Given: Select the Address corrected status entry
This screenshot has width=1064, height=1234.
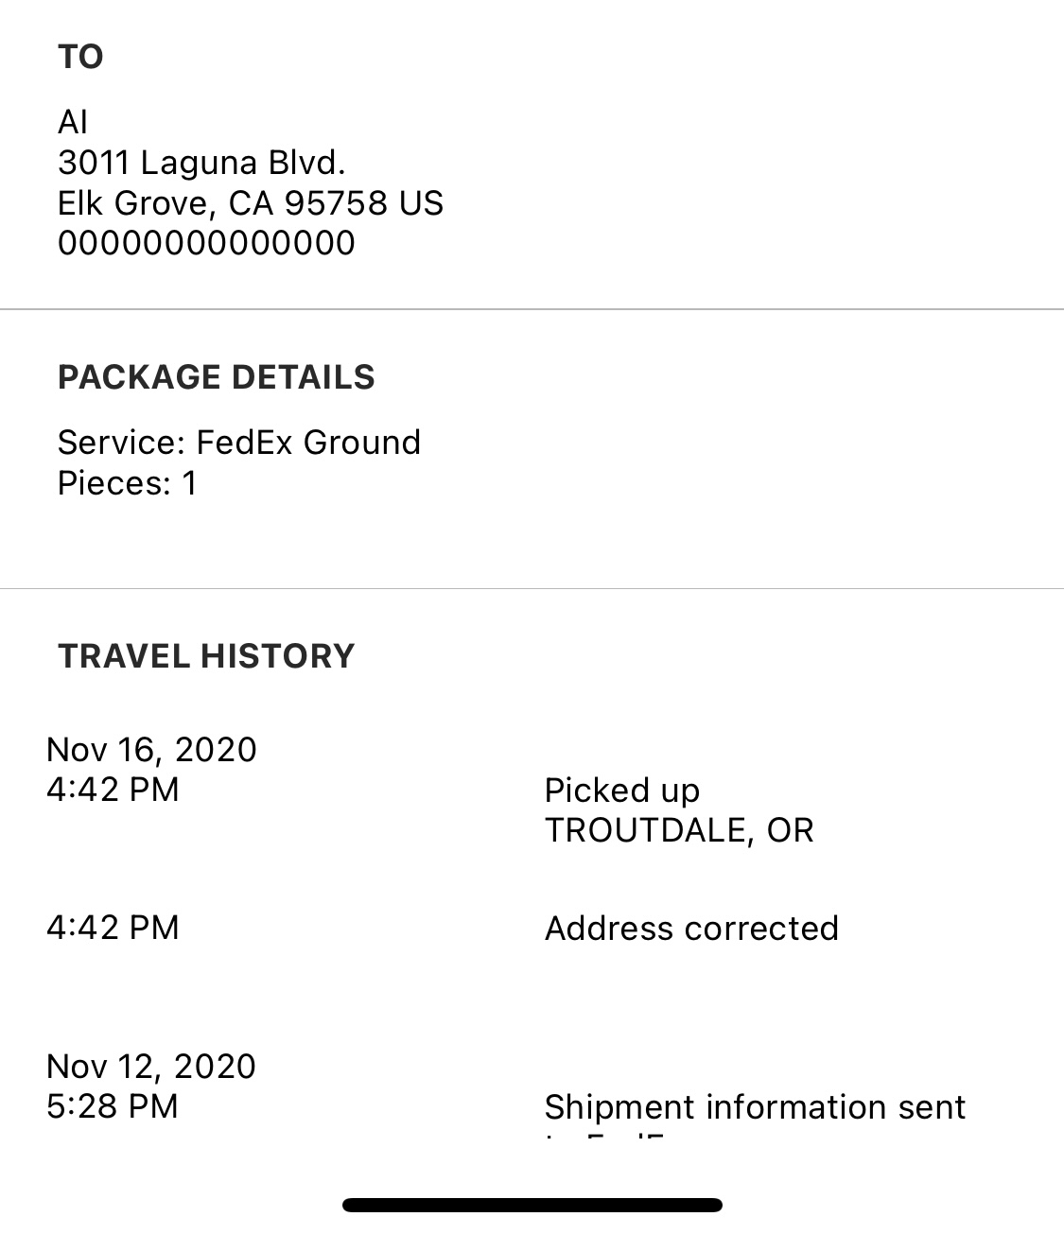Looking at the screenshot, I should [691, 929].
